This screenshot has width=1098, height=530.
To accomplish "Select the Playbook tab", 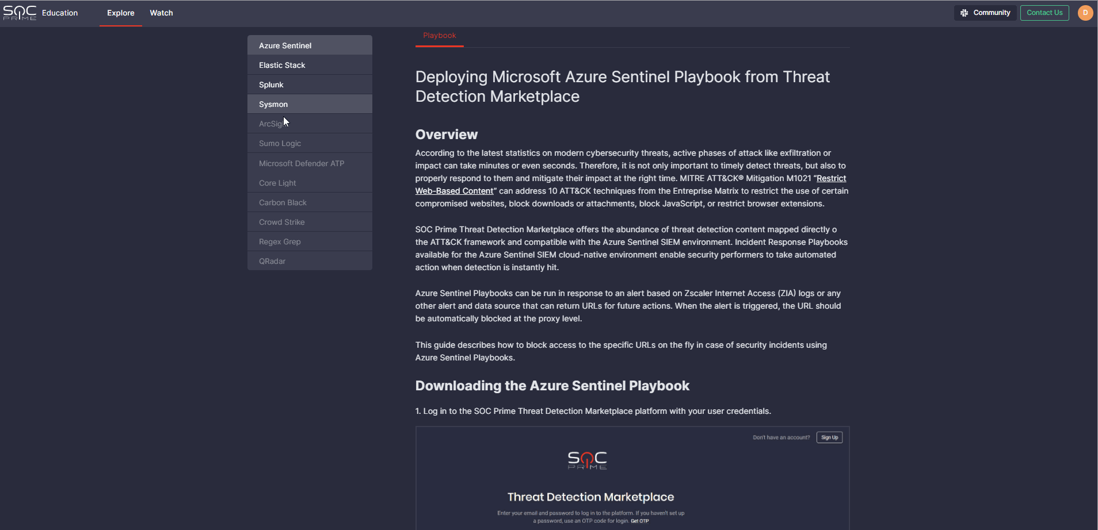I will [x=440, y=36].
